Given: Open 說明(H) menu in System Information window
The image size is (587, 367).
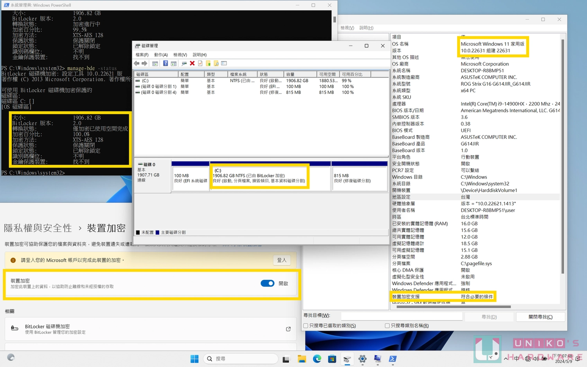Looking at the screenshot, I should pos(366,28).
